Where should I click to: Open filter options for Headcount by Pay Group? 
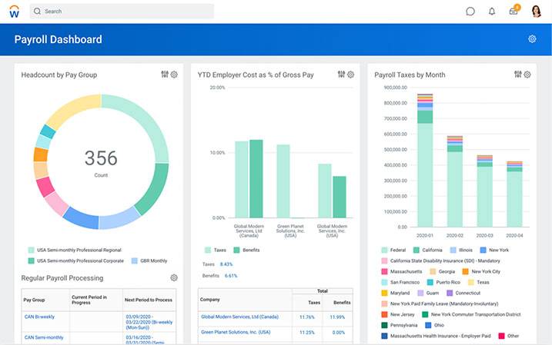[165, 75]
